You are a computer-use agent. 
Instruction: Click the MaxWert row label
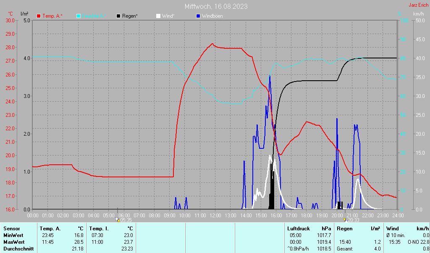click(x=14, y=242)
